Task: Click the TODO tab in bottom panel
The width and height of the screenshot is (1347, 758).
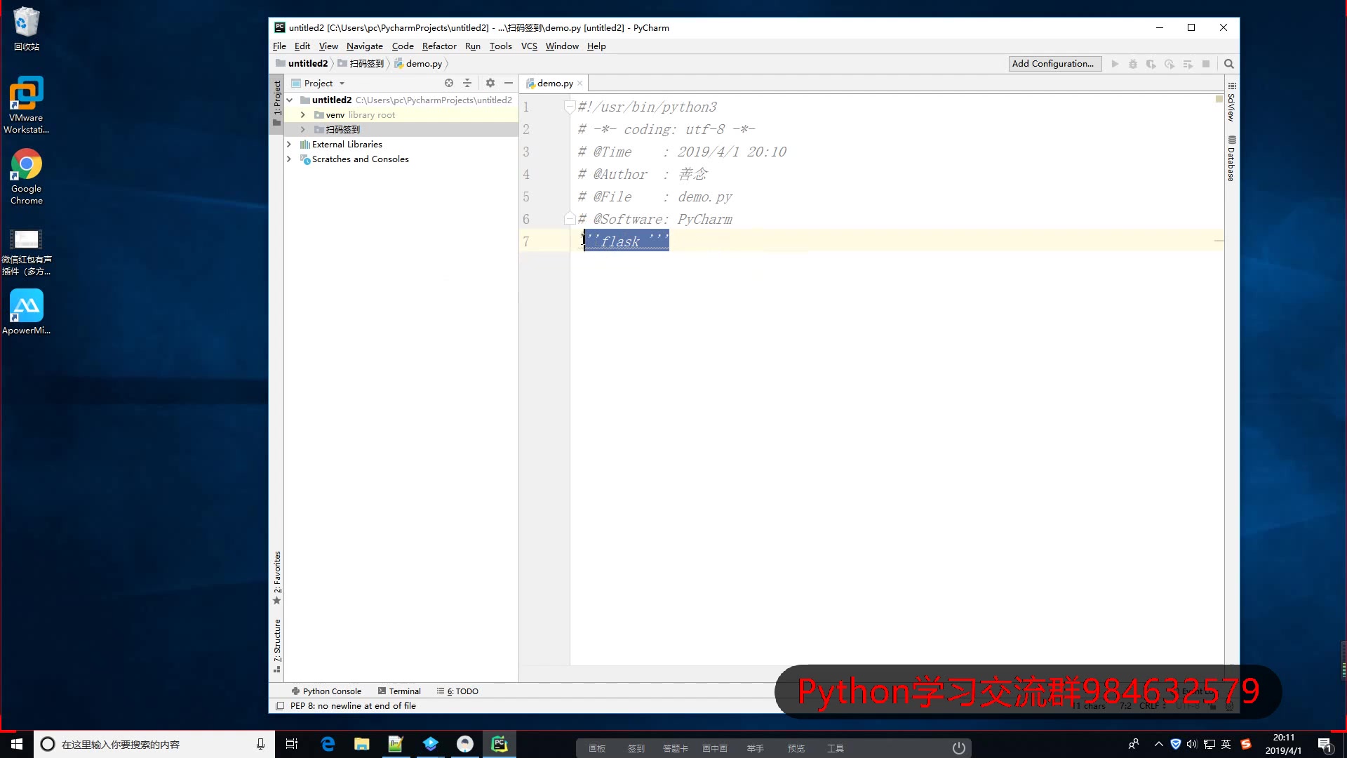Action: (462, 691)
